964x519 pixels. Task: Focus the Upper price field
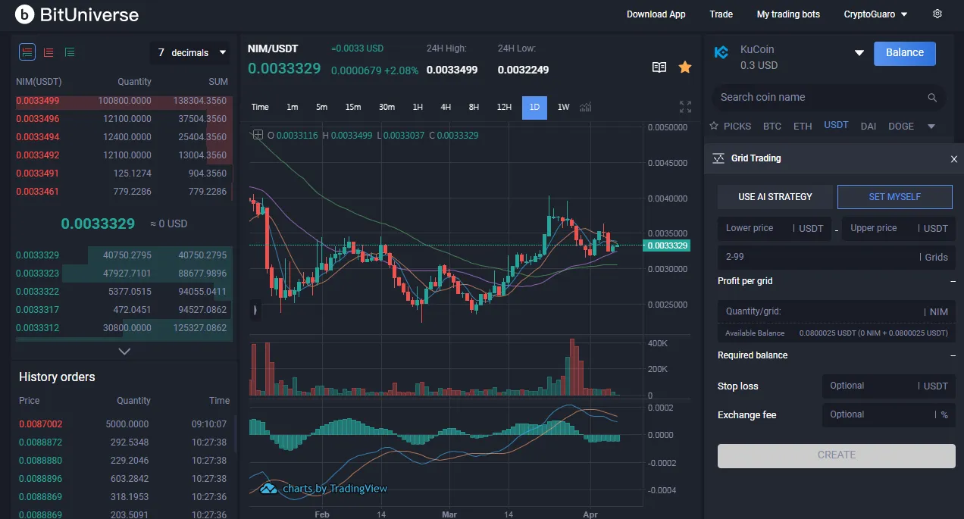click(x=899, y=228)
